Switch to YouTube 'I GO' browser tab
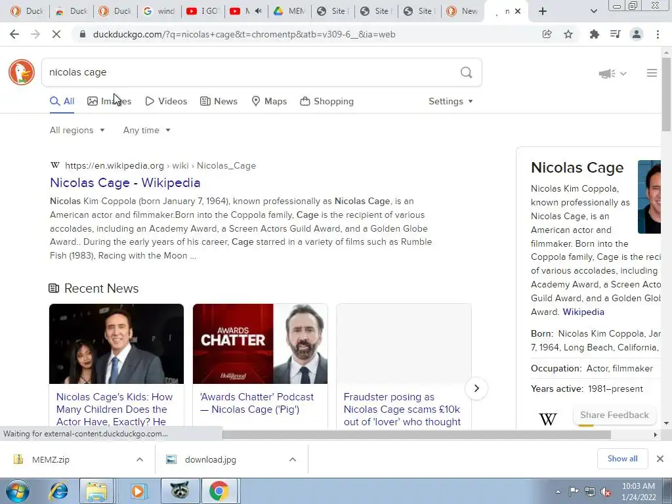The height and width of the screenshot is (504, 672). 203,11
